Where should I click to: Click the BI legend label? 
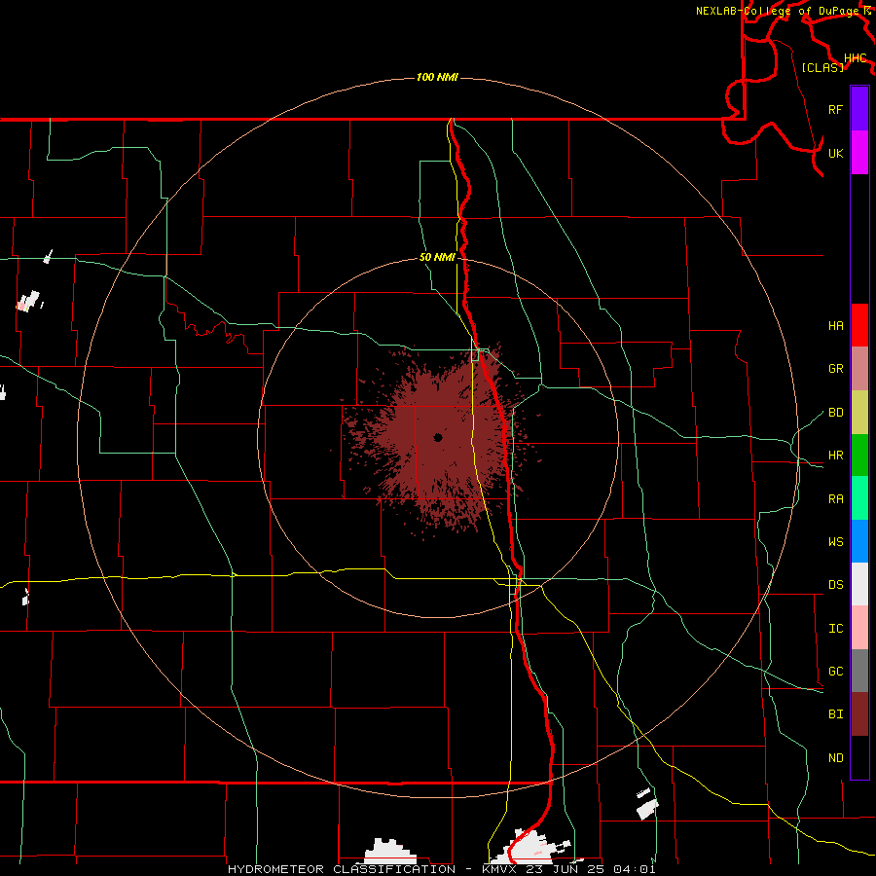point(835,714)
